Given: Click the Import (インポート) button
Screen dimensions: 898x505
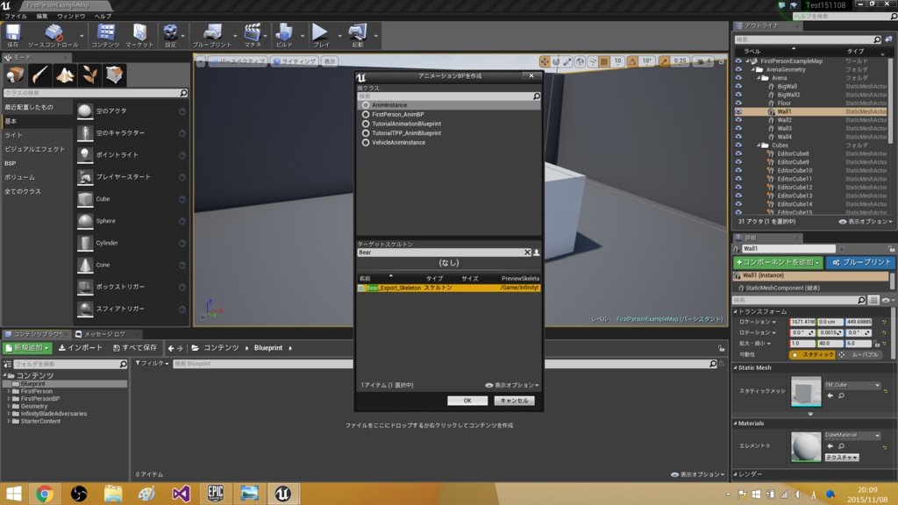Looking at the screenshot, I should (x=81, y=348).
